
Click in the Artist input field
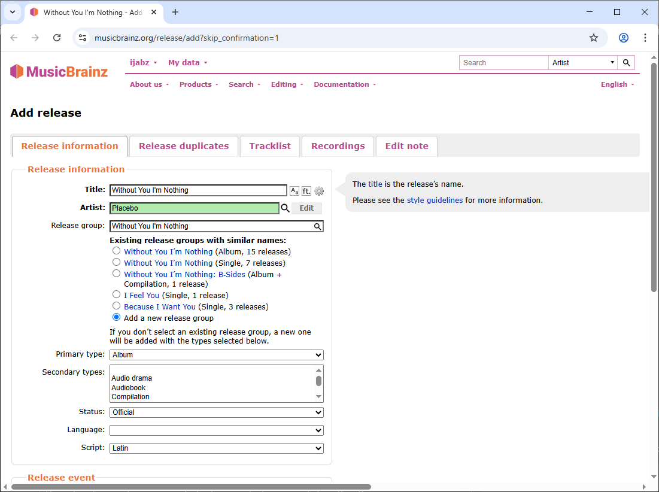click(194, 208)
